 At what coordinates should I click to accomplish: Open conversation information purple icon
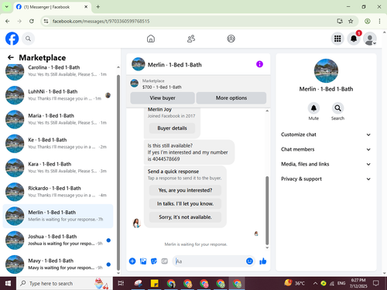tap(259, 64)
